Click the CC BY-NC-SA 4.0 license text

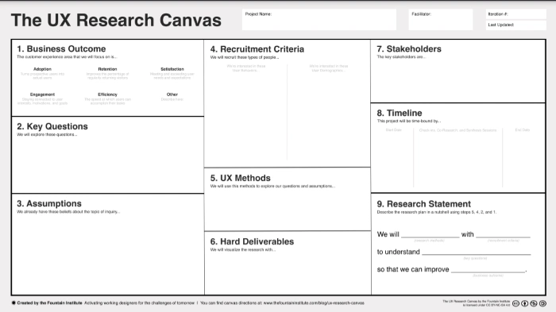tap(477, 303)
